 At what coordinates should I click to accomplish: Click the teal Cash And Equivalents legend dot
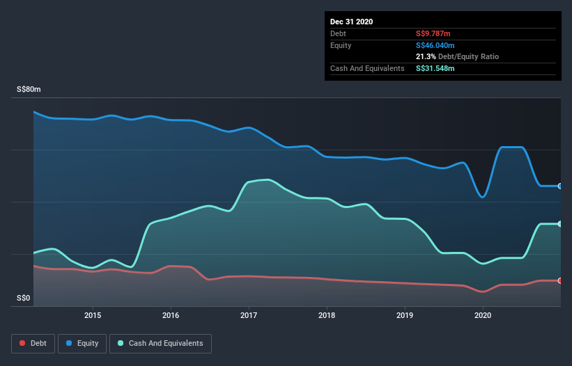pos(121,343)
